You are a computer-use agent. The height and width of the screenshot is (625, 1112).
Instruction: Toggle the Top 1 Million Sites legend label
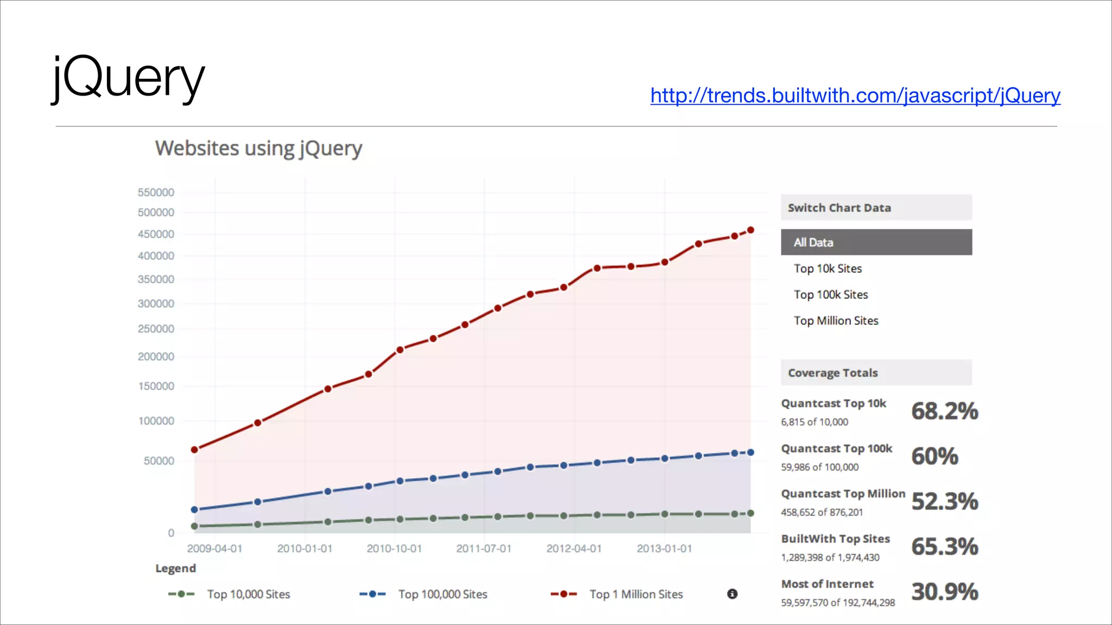pyautogui.click(x=636, y=594)
